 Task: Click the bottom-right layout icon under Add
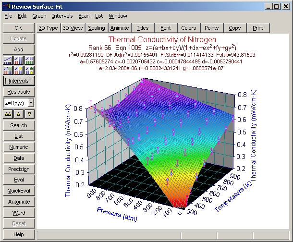click(29, 70)
